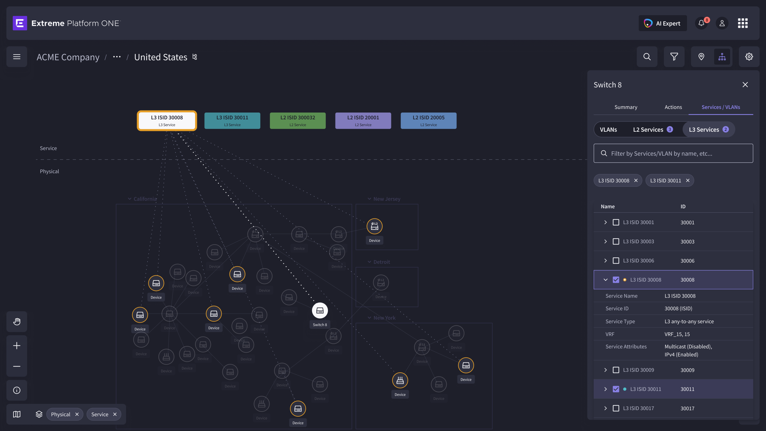The width and height of the screenshot is (766, 431).
Task: Open the hierarchy topology view
Action: coord(722,57)
